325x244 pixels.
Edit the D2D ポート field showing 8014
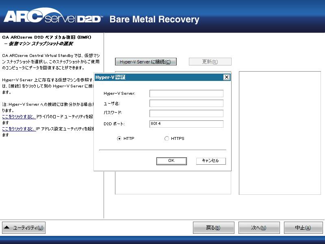(x=186, y=124)
